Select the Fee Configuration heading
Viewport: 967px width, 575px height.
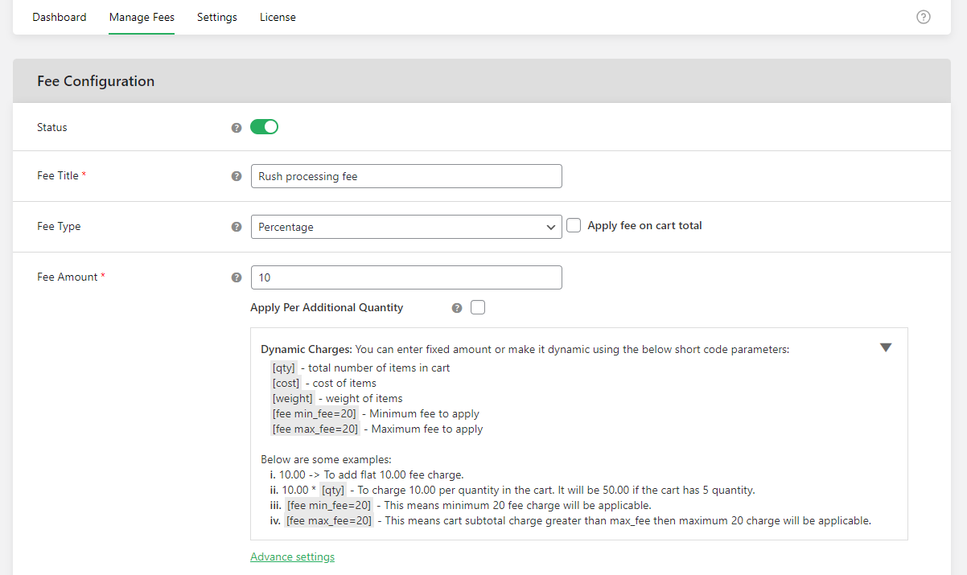(96, 81)
